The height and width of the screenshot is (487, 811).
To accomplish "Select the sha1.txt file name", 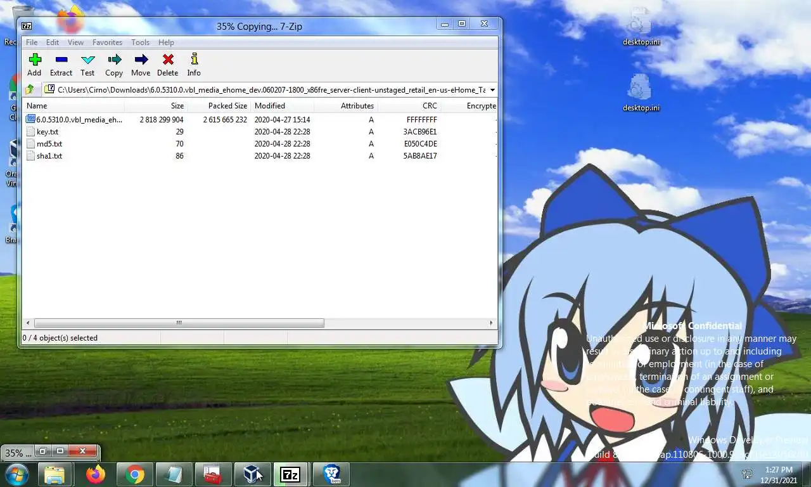I will 49,155.
